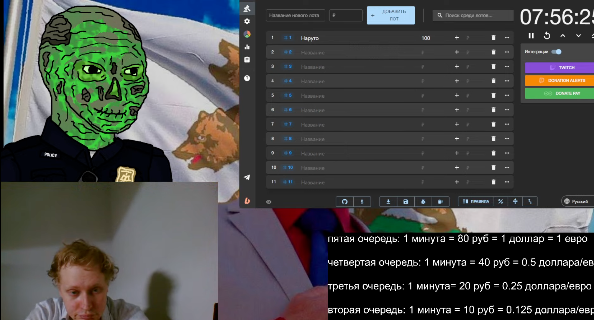Viewport: 594px width, 320px height.
Task: Click the bug report icon
Action: coord(423,202)
